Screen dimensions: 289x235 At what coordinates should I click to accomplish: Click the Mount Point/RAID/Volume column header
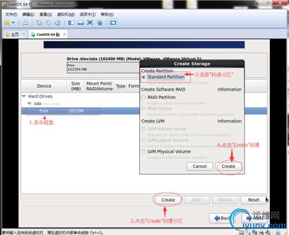pos(99,86)
